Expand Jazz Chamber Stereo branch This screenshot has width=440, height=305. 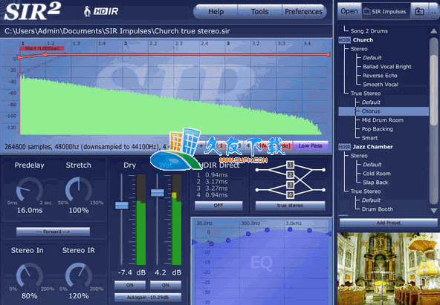[x=359, y=156]
